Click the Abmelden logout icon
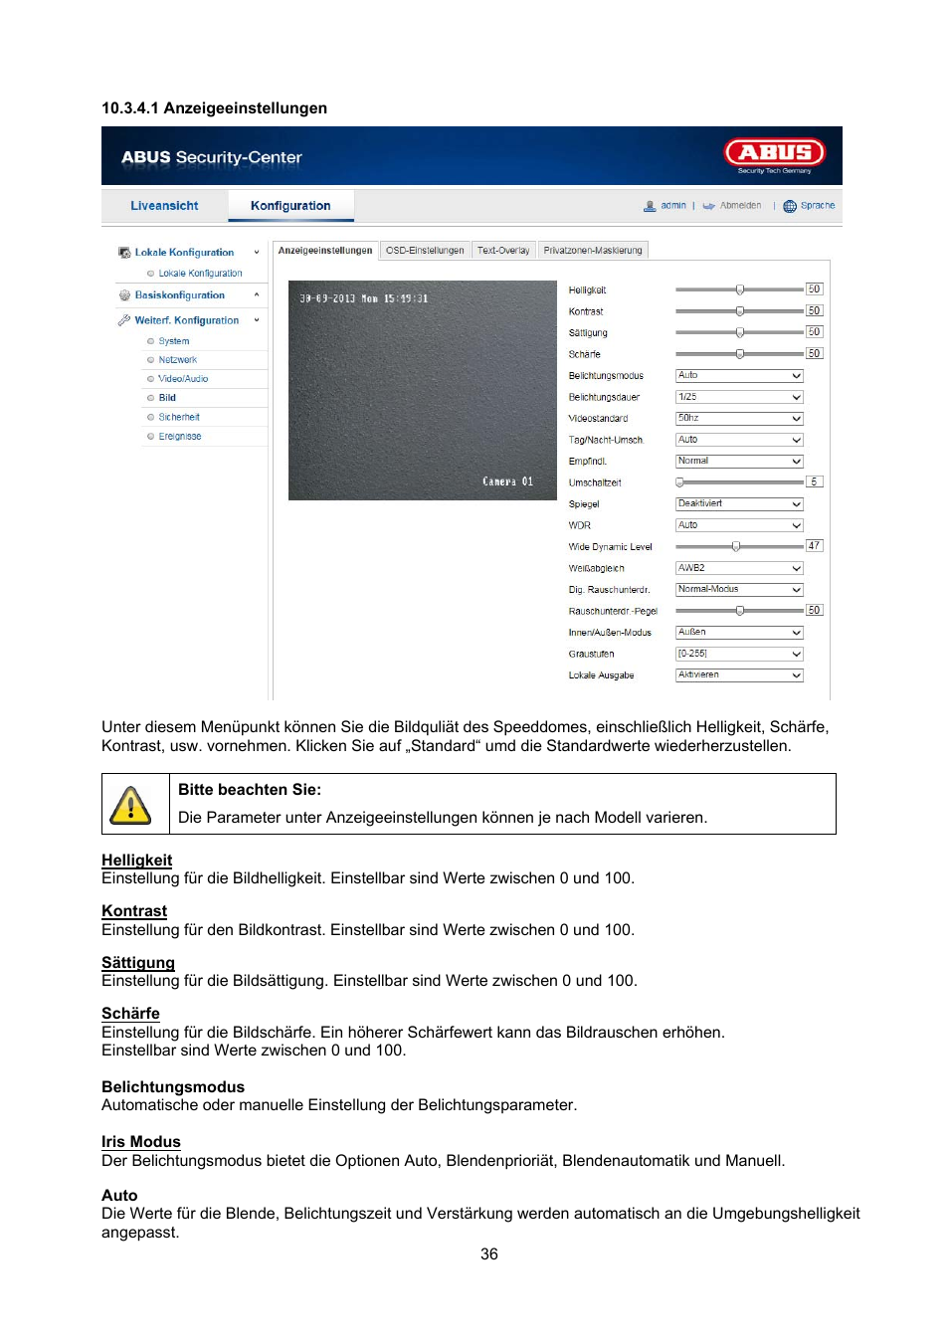 pyautogui.click(x=708, y=206)
